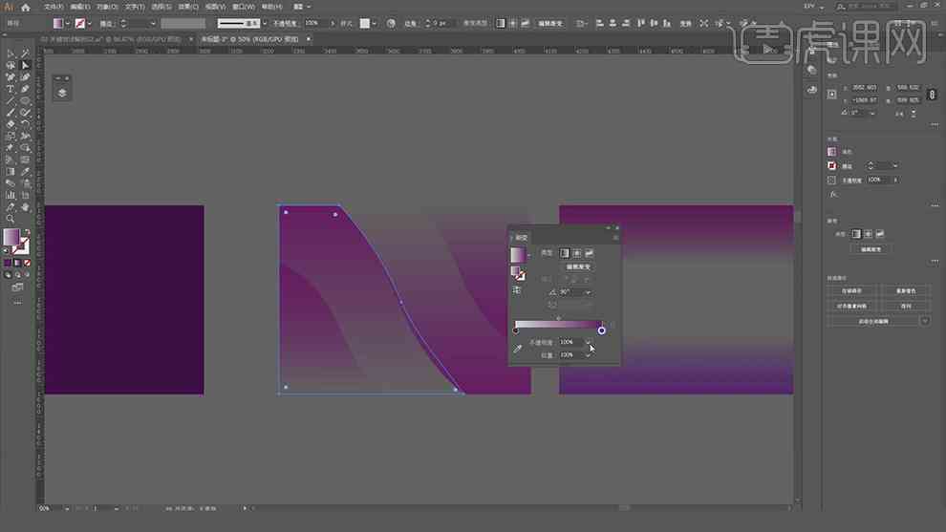Toggle constrain width and height proportions link
Viewport: 946px width, 532px height.
point(933,95)
